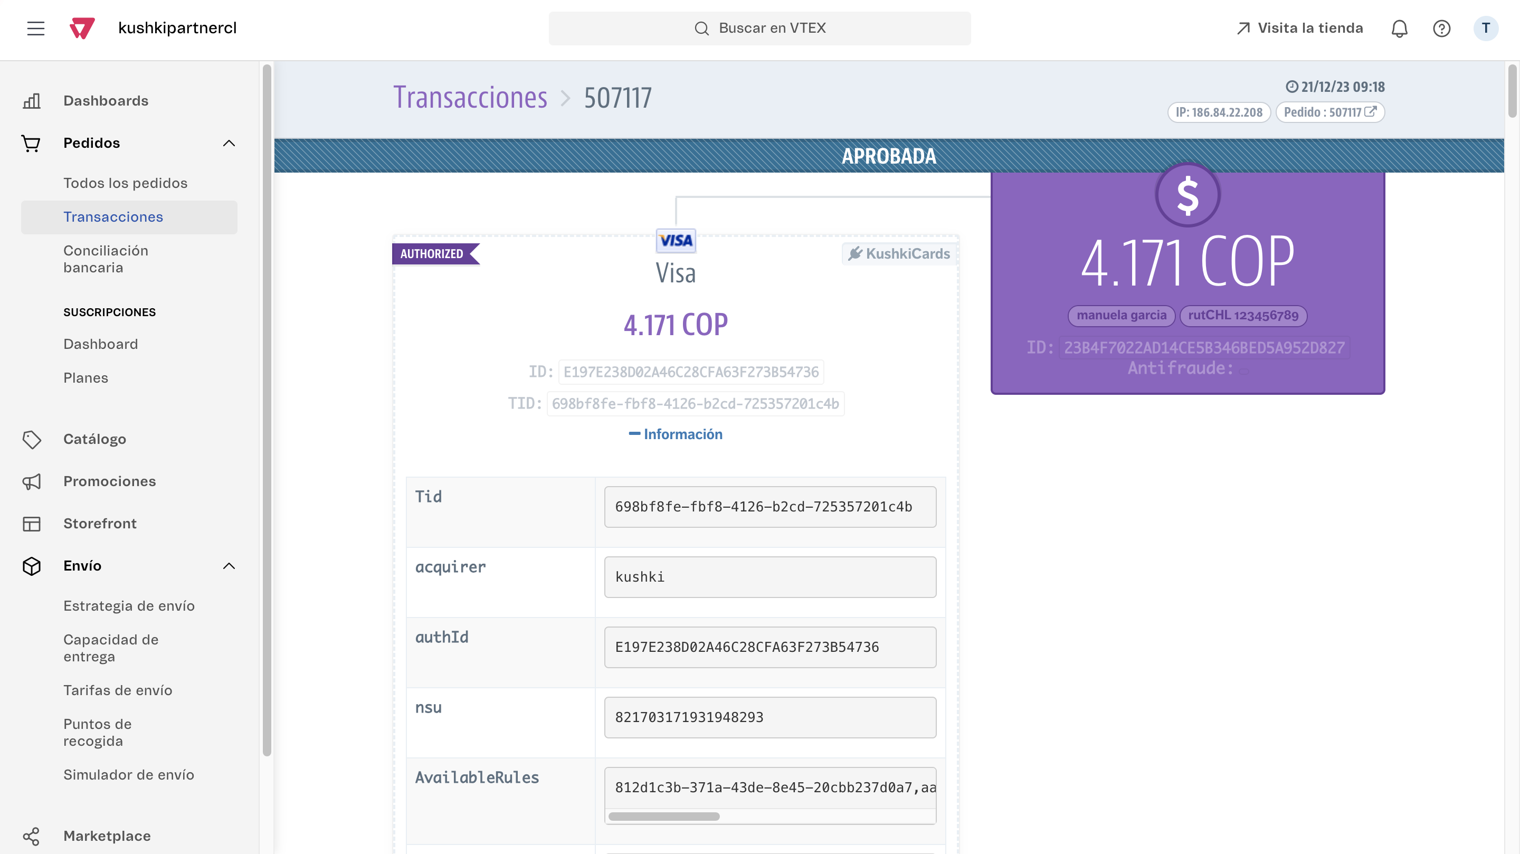Click the transaction ID 23B4F7022AD14CE5B346BED5A952D827
The height and width of the screenshot is (854, 1520).
(x=1204, y=348)
